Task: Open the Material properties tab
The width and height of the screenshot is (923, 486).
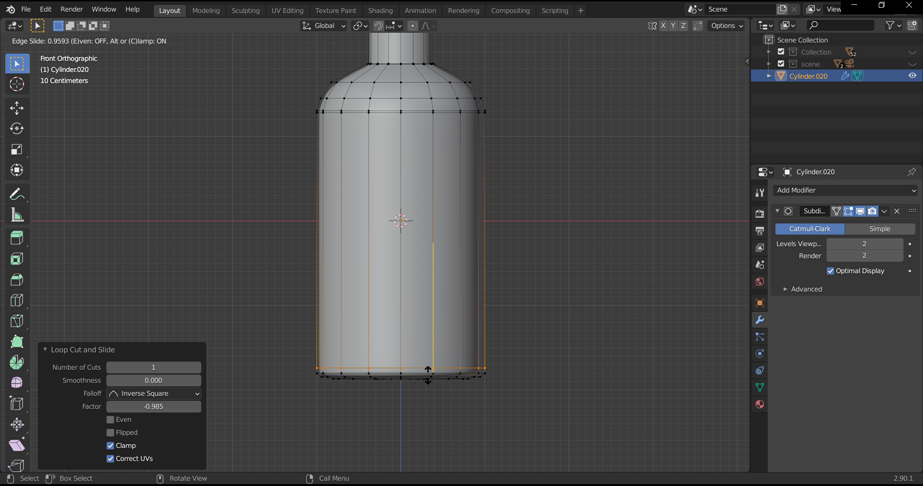Action: (760, 404)
